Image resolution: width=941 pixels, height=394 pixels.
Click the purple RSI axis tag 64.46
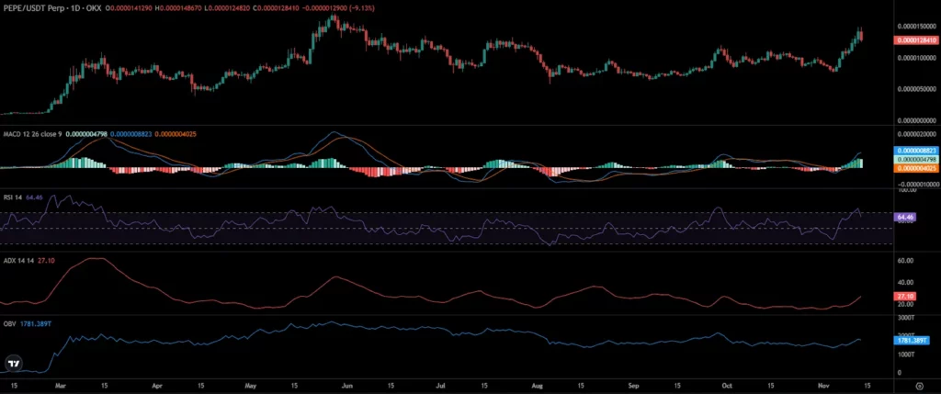[904, 217]
